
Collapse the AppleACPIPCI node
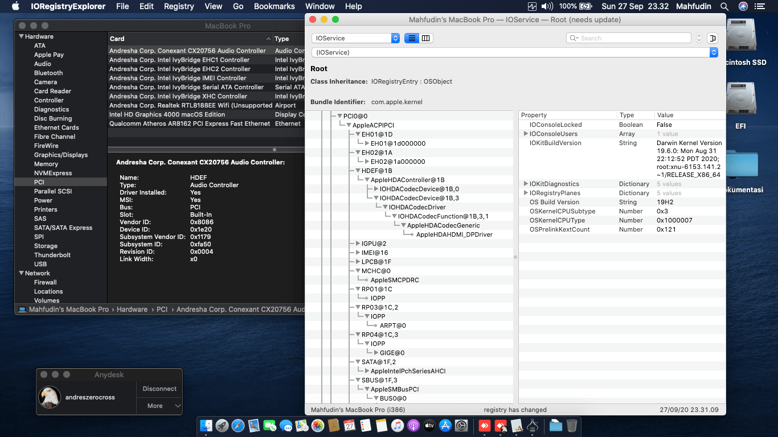(349, 125)
